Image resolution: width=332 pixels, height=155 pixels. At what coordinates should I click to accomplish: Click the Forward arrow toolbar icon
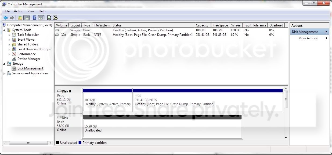click(x=12, y=18)
